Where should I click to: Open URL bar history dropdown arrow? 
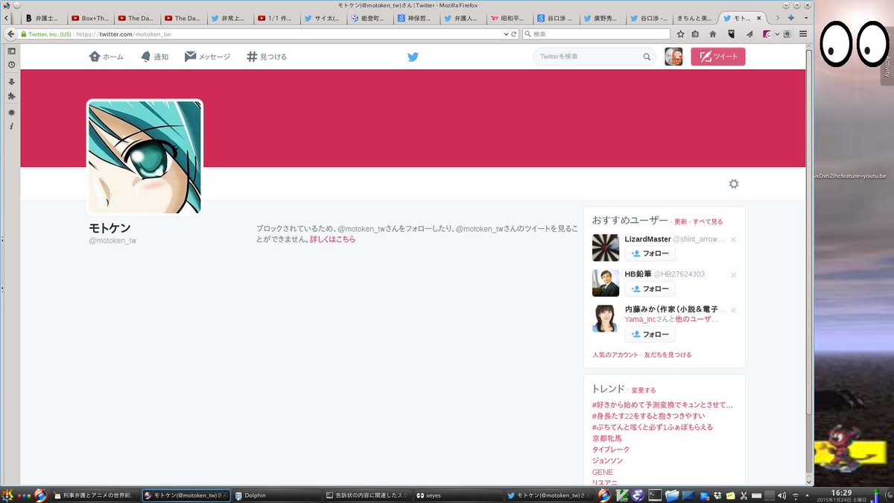point(507,34)
